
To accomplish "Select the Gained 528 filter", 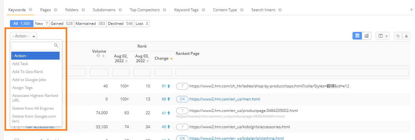I will click(62, 24).
